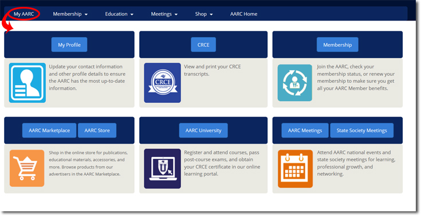Click the Membership card button
Viewport: 421px width, 217px height.
coord(337,45)
